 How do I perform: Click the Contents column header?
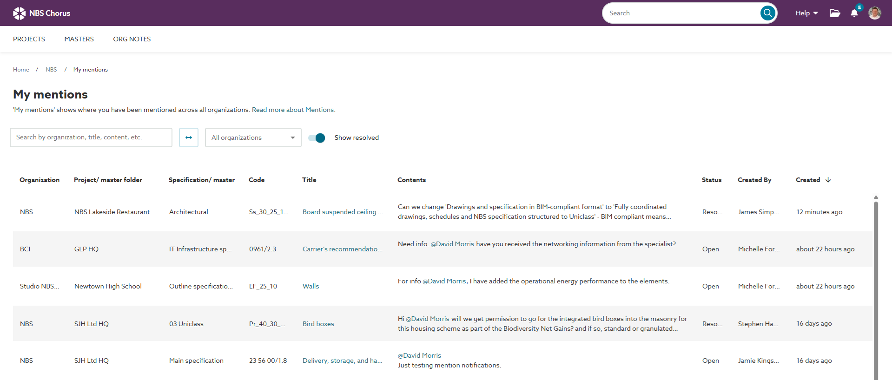pyautogui.click(x=411, y=180)
